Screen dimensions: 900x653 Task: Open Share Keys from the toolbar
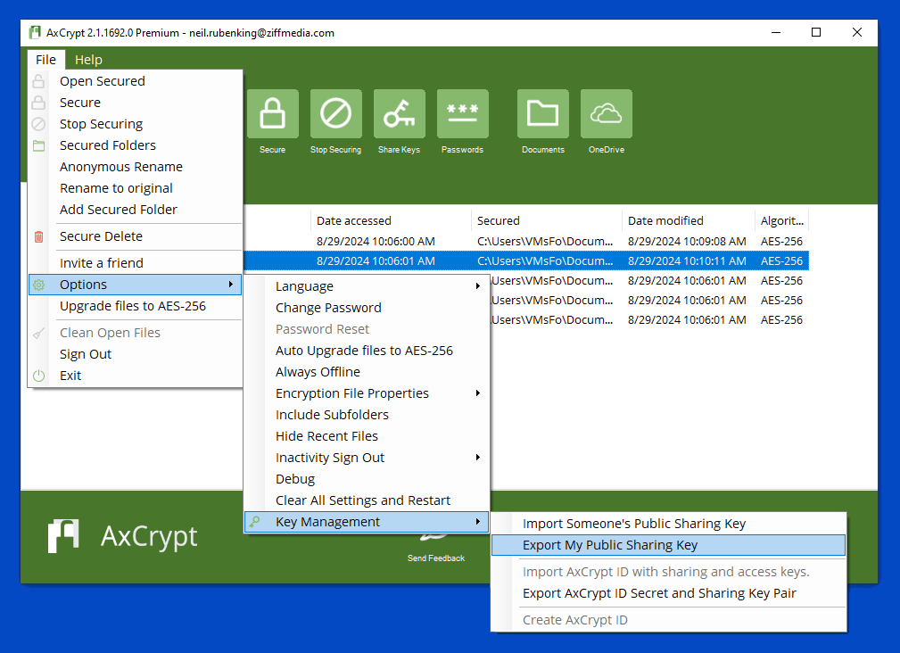tap(399, 114)
